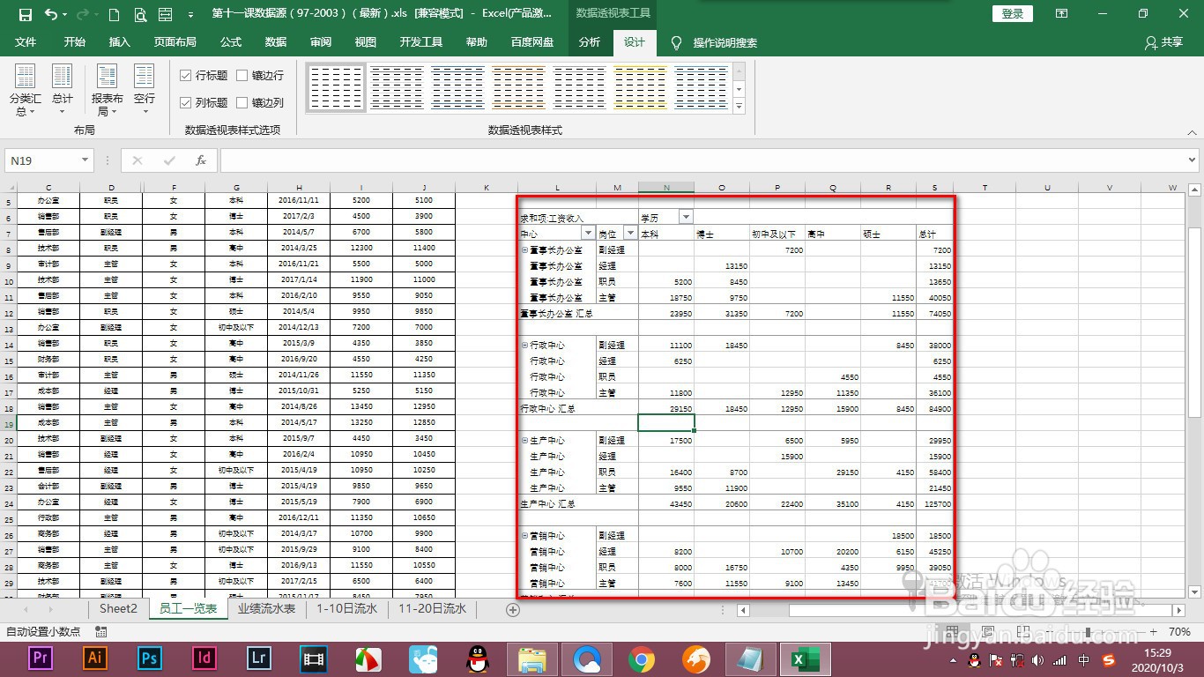
Task: Apply the orange-lined pivot table style
Action: (x=518, y=87)
